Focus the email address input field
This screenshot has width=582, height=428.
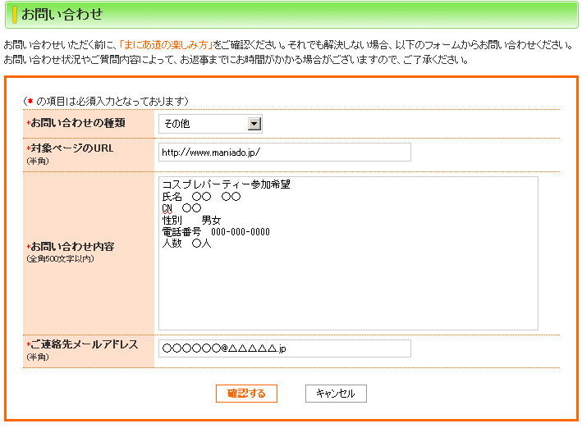[x=284, y=348]
